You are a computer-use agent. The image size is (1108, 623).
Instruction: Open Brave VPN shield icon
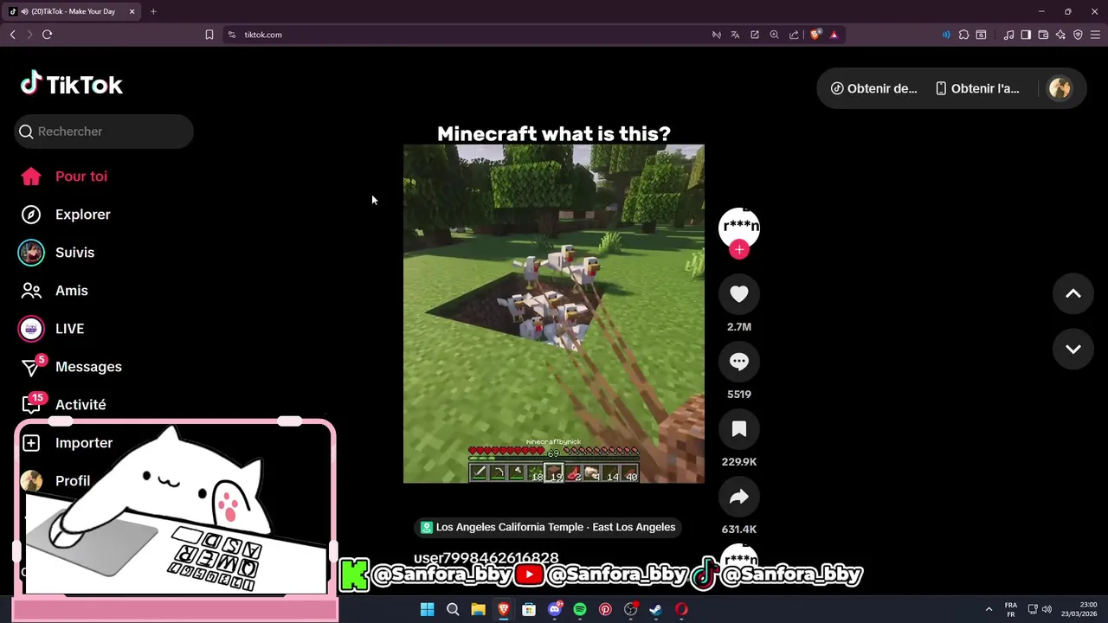[x=1078, y=35]
